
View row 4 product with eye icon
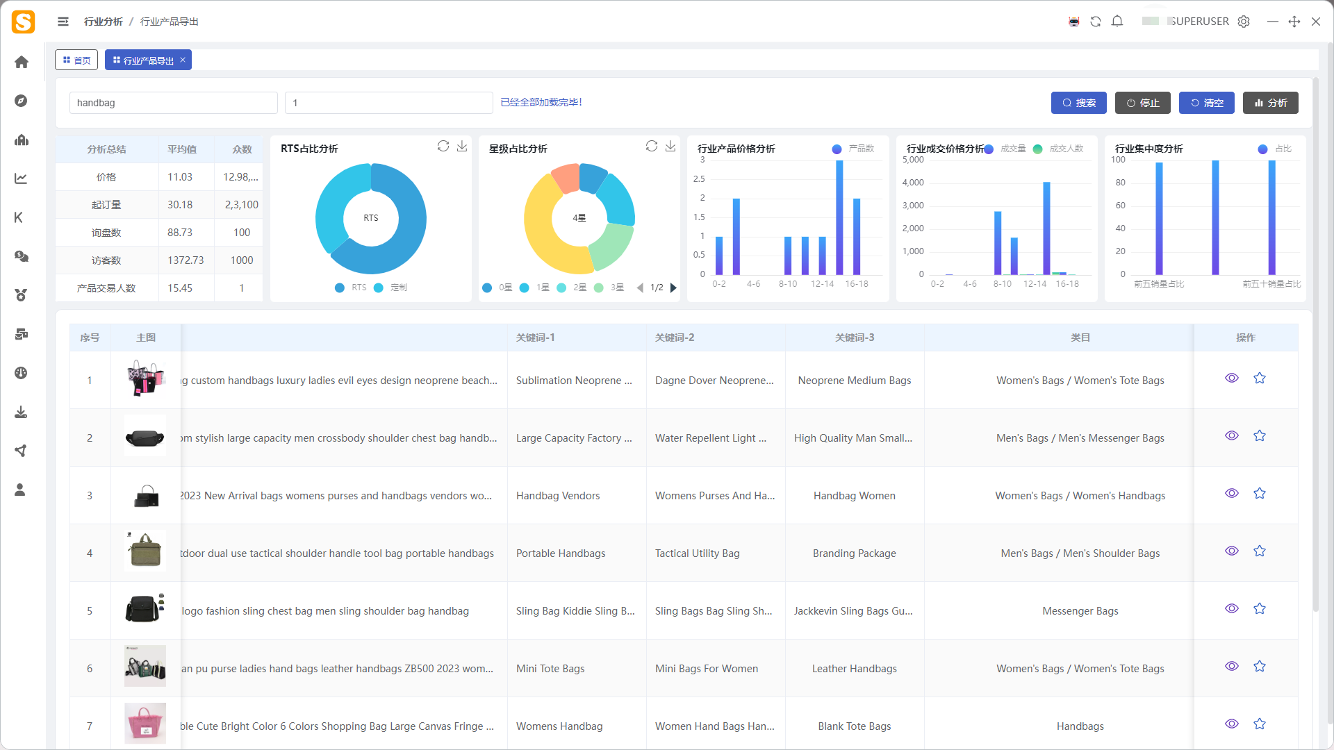coord(1232,551)
